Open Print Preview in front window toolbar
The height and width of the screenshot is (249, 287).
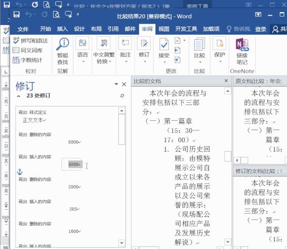(x=56, y=14)
